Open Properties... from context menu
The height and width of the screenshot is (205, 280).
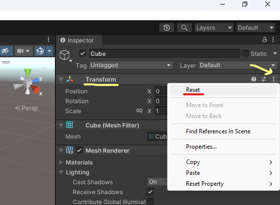[x=224, y=147]
